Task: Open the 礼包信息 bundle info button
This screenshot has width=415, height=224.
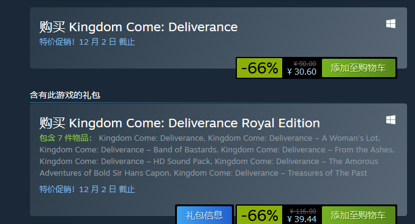Action: (x=204, y=215)
